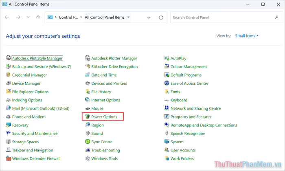The height and width of the screenshot is (171, 285).
Task: Open the Fonts link
Action: click(175, 92)
